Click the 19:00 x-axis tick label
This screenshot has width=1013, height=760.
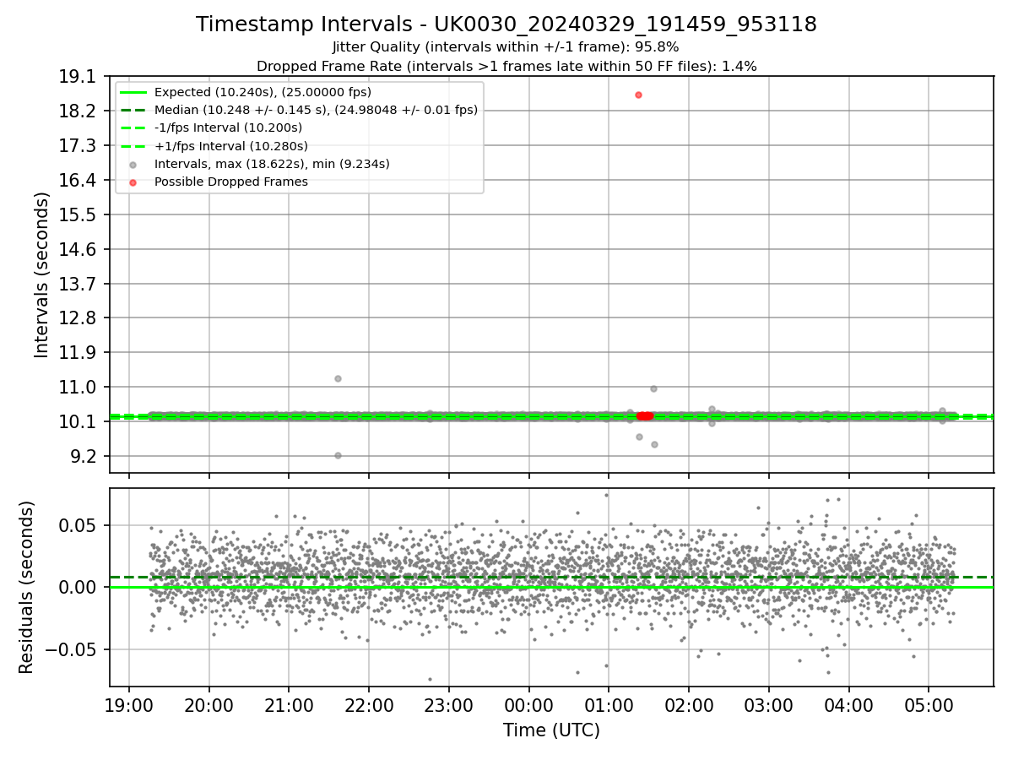tap(129, 705)
